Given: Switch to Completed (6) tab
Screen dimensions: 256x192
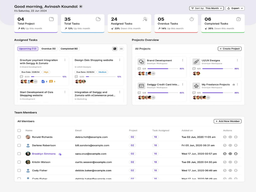Looking at the screenshot, I should 69,49.
